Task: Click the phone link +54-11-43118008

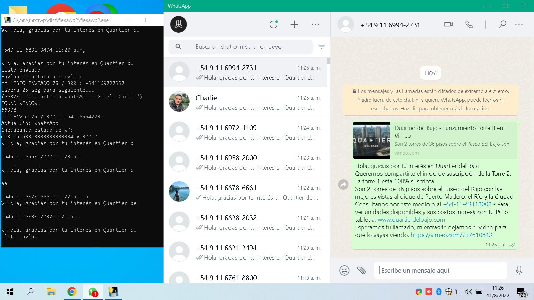Action: [x=467, y=204]
